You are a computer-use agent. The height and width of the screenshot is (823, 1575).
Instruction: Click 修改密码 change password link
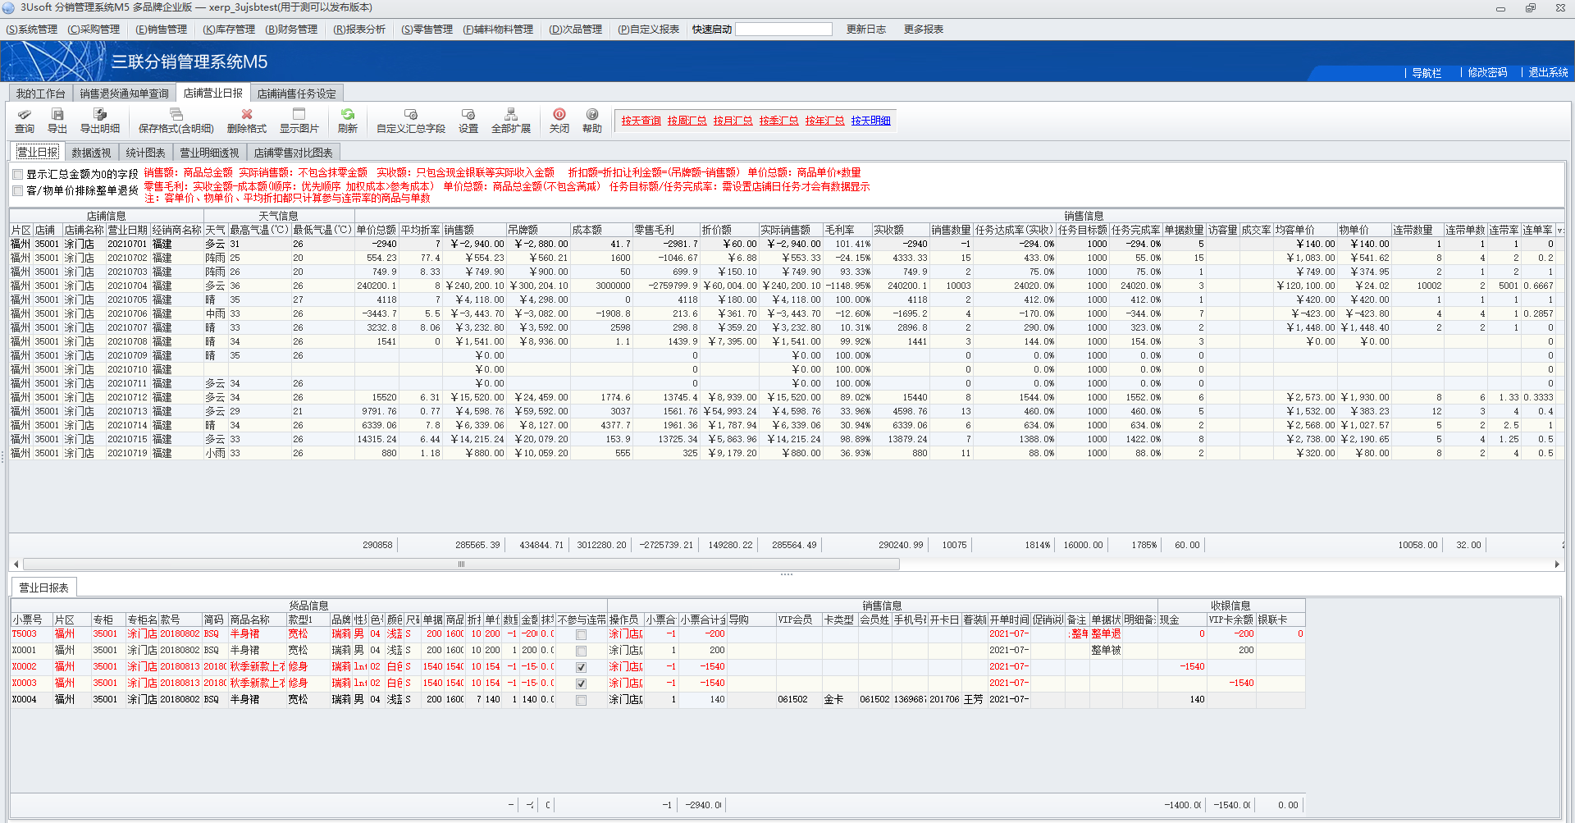(x=1487, y=73)
